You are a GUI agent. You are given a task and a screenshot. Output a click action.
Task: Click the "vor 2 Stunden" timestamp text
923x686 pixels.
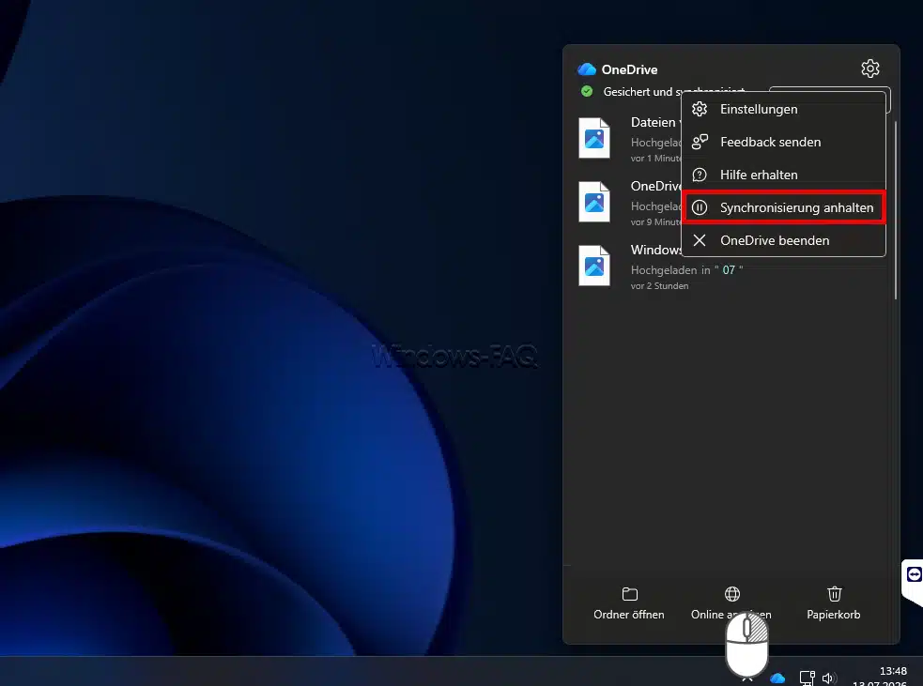659,286
